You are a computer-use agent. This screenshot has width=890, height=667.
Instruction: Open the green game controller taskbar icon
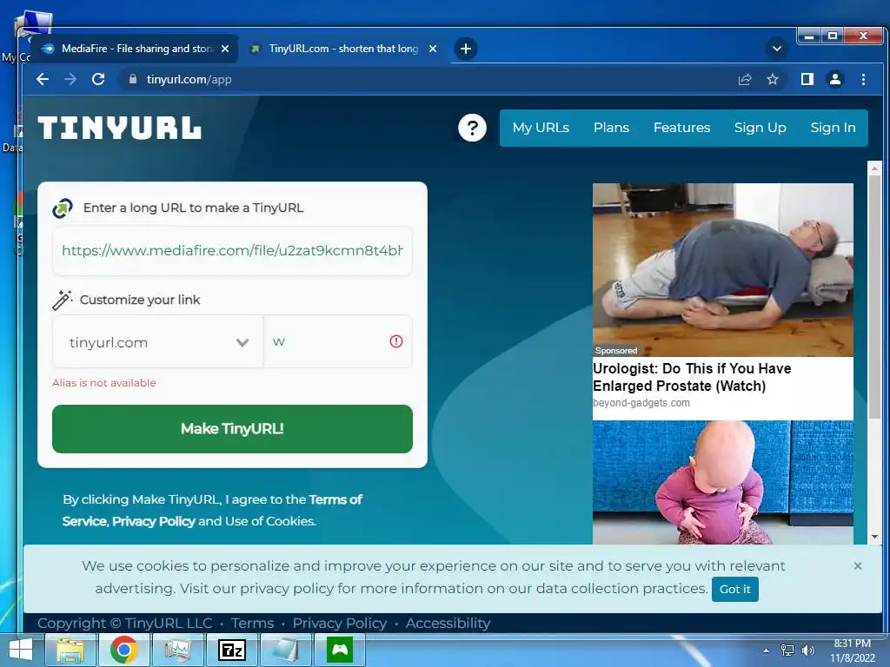[x=340, y=650]
